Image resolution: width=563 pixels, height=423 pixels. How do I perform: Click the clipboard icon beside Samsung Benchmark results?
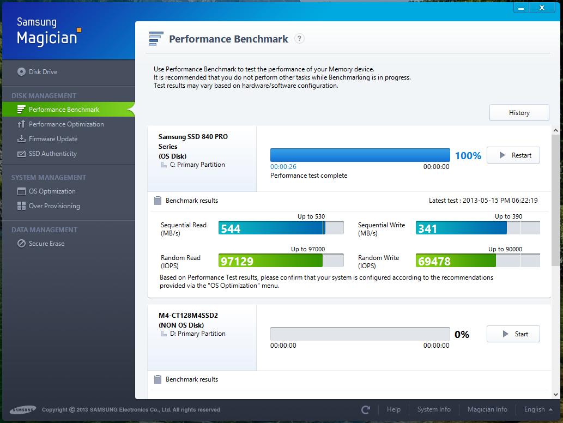click(158, 201)
